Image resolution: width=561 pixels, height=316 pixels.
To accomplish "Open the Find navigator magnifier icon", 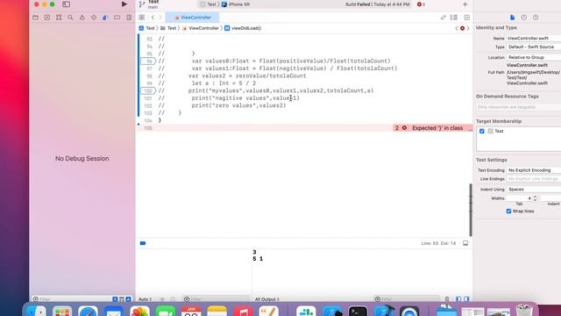I will 70,18.
